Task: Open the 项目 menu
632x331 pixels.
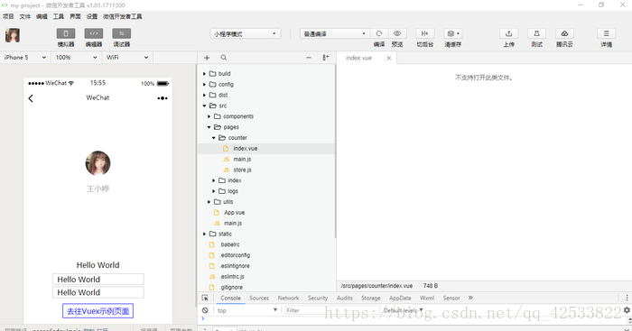Action: [8, 16]
